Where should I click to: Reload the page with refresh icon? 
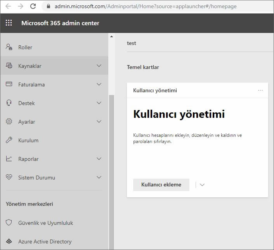coord(33,6)
